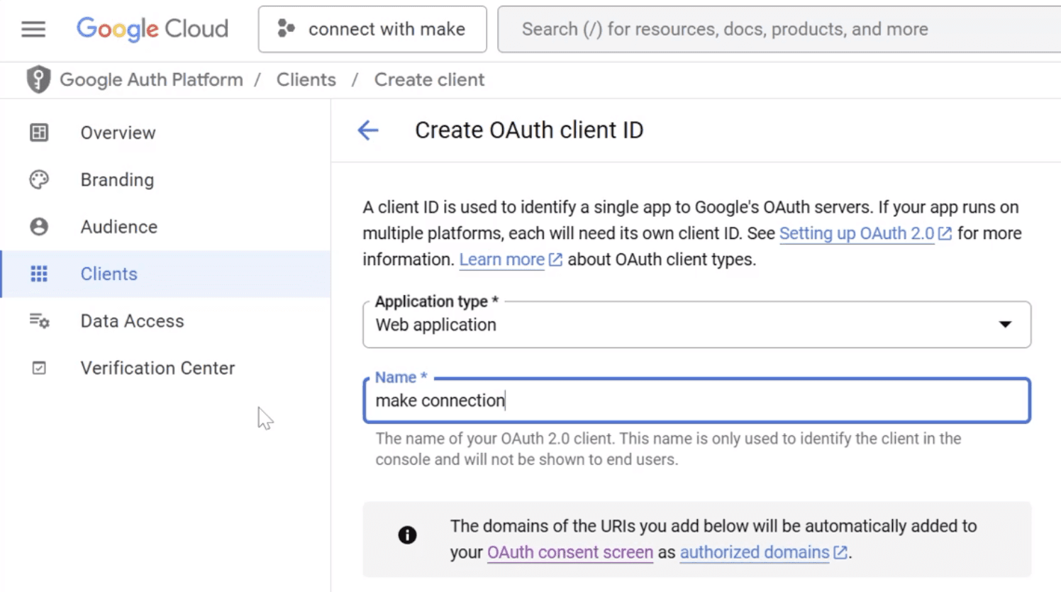Click the Overview dashboard icon
The height and width of the screenshot is (592, 1061).
39,133
